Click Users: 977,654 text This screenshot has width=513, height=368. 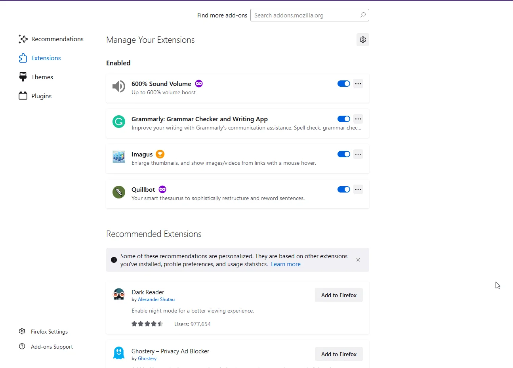coord(193,324)
